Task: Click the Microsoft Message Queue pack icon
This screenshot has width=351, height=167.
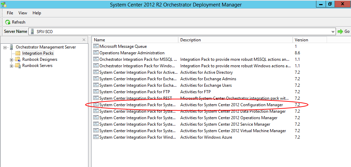Action: [96, 46]
